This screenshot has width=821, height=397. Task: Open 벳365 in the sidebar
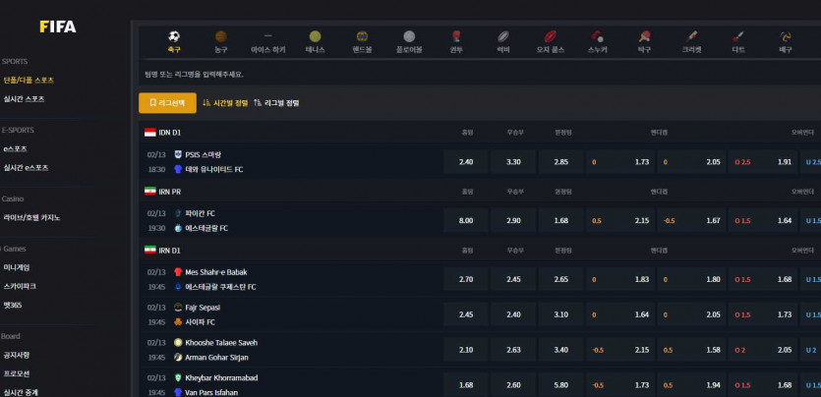(12, 305)
